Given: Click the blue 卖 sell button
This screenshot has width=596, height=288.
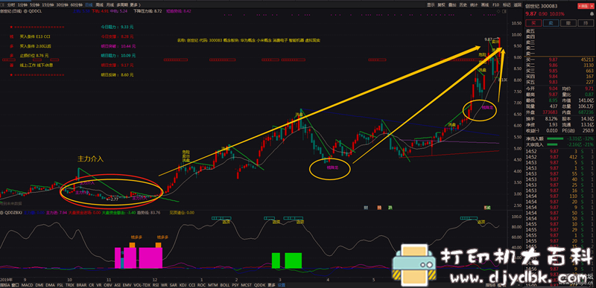Looking at the screenshot, I should 551,23.
